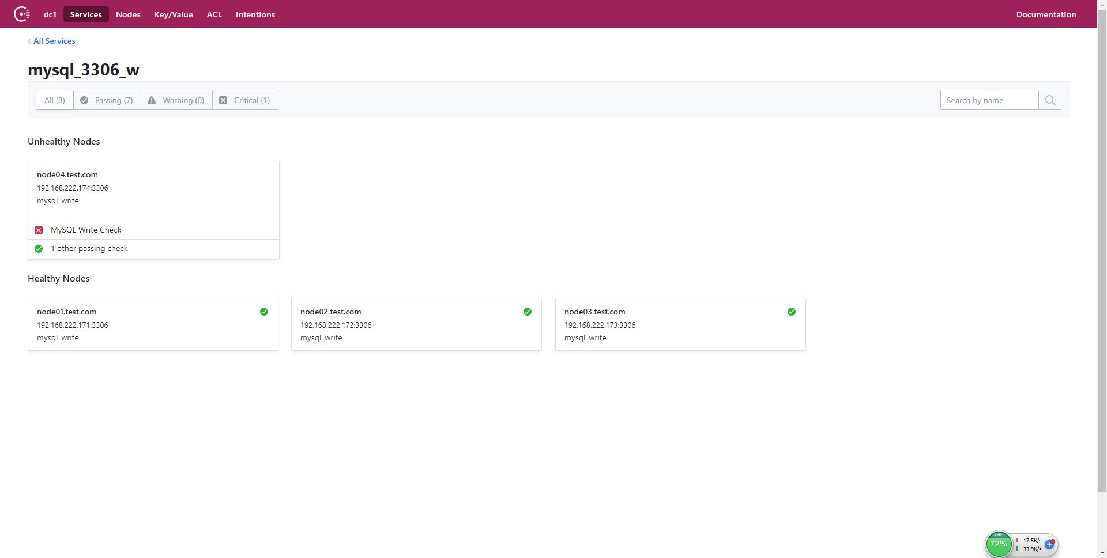Screen dimensions: 1107x558
Task: Click the 17.5K/s upload speed readout
Action: [1032, 541]
